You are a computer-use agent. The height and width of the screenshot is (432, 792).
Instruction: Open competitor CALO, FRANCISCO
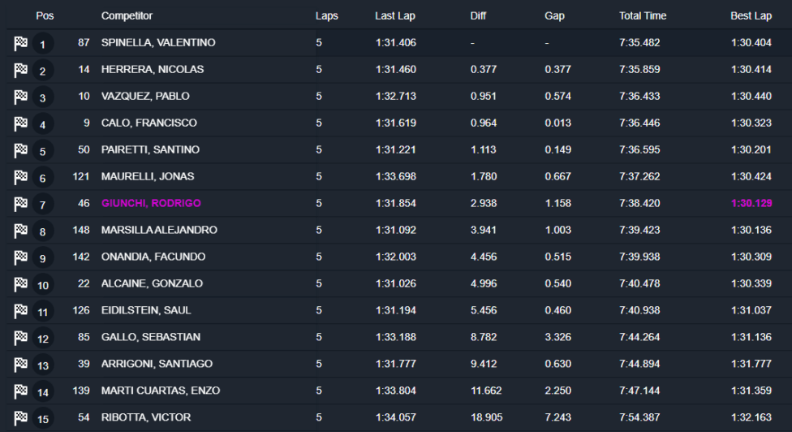(x=149, y=123)
